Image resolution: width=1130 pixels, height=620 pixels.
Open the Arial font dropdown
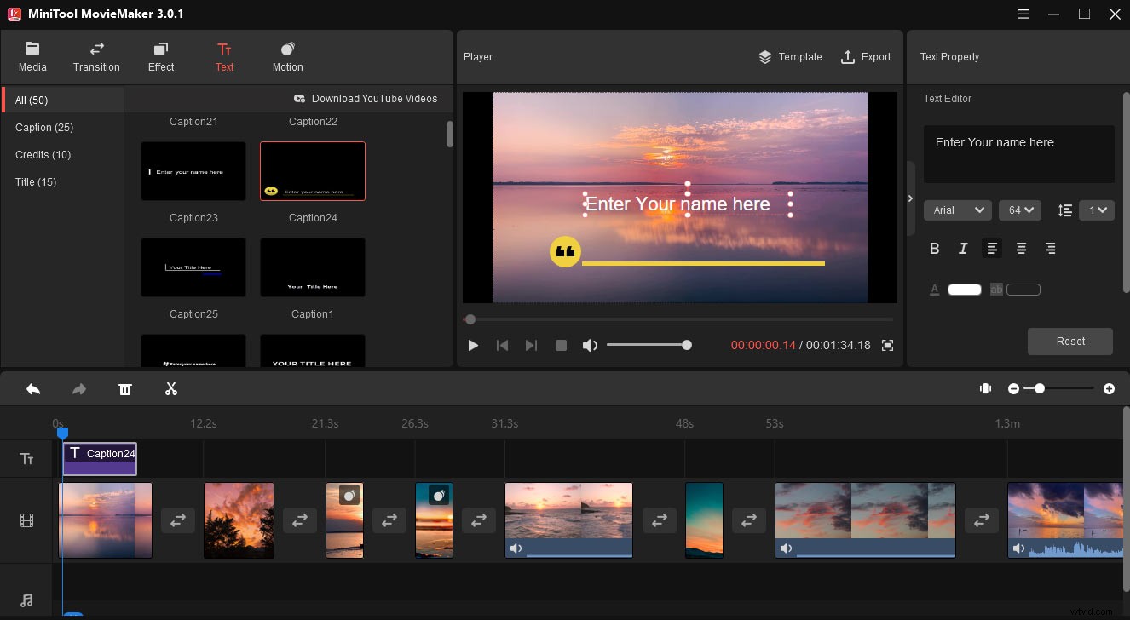(x=957, y=210)
